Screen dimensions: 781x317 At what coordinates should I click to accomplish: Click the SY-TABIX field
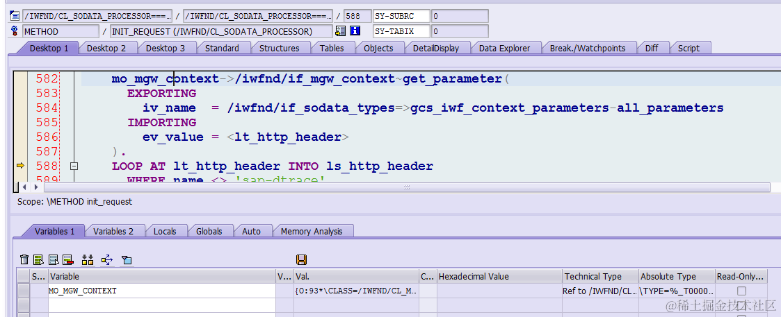tap(401, 31)
